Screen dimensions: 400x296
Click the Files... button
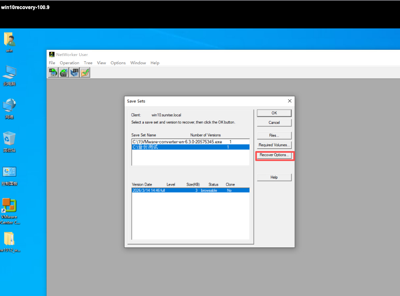pyautogui.click(x=274, y=135)
